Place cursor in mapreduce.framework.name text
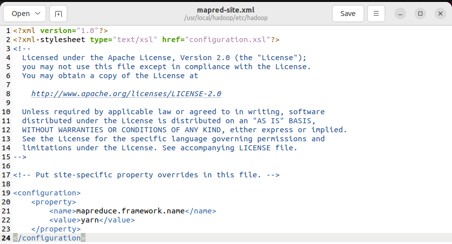The image size is (452, 244). (130, 211)
